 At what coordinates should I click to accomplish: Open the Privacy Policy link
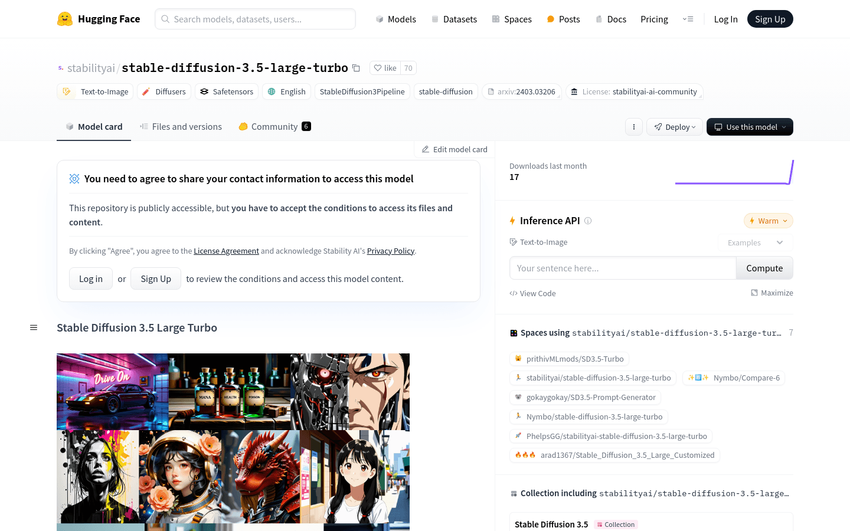point(391,251)
